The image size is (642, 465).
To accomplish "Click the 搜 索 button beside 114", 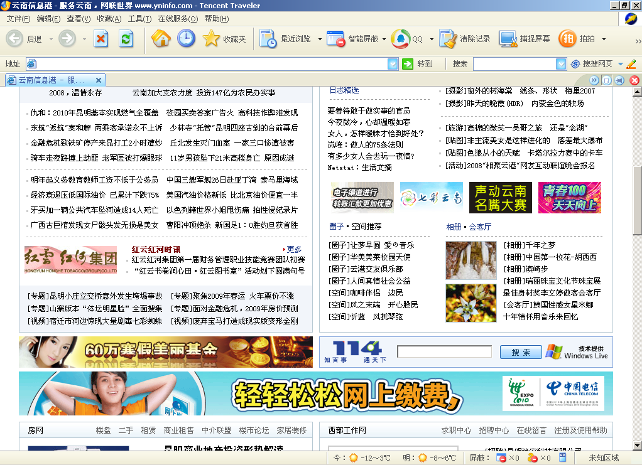I will coord(521,353).
